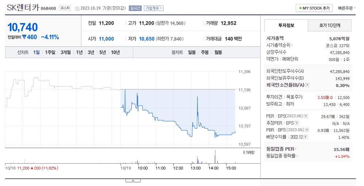Click the SK렌터카 stock name title

coord(23,7)
